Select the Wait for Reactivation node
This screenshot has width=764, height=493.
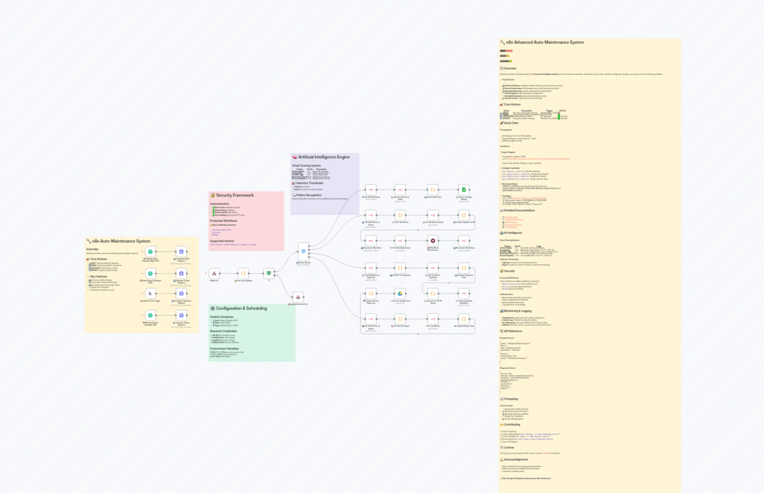(433, 241)
